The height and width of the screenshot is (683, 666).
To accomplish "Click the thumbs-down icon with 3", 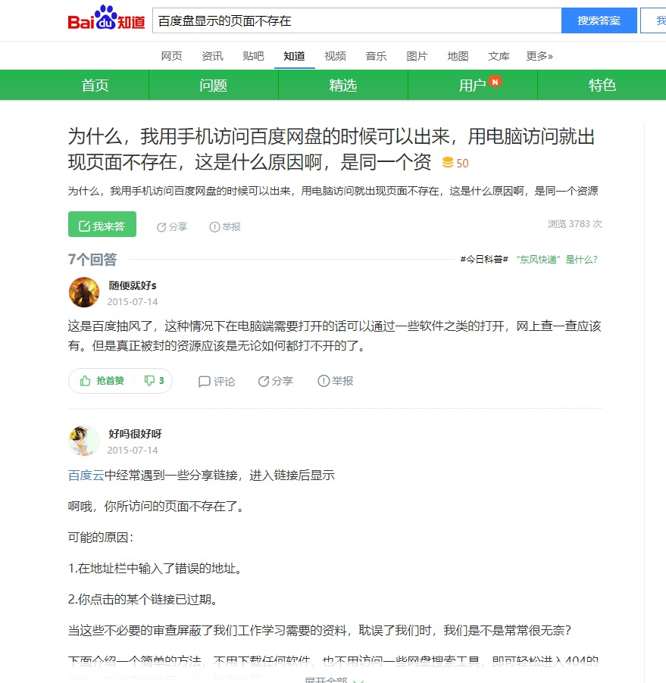I will [154, 381].
